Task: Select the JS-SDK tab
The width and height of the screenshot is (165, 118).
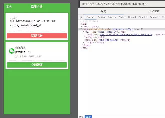Action: pyautogui.click(x=154, y=11)
